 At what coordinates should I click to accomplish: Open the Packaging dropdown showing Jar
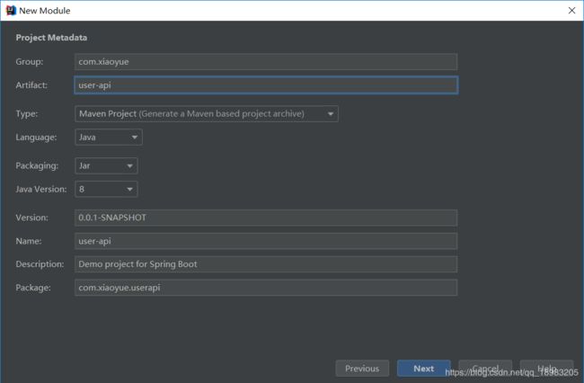tap(106, 165)
